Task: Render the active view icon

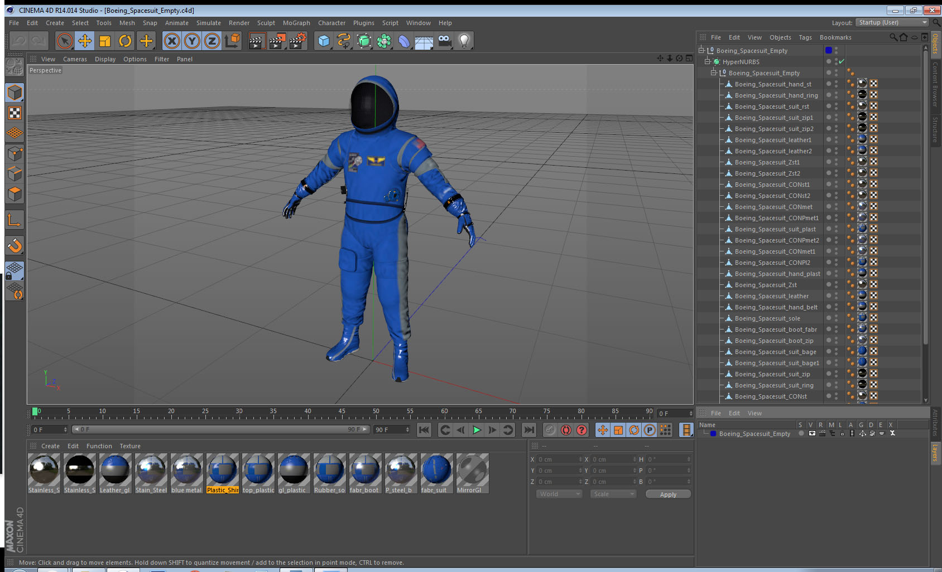Action: [x=257, y=41]
